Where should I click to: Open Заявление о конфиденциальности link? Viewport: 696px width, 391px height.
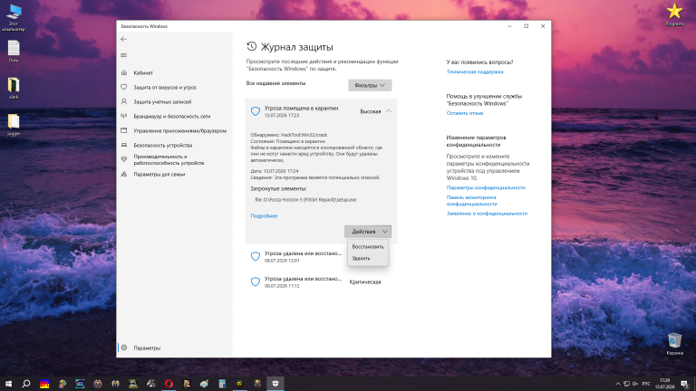point(487,214)
